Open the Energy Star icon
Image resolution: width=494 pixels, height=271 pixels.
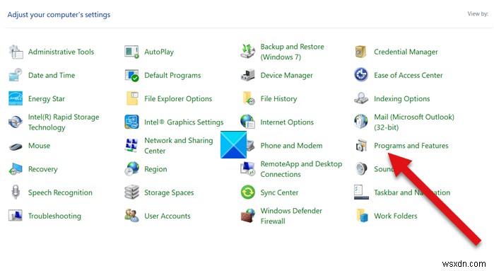(x=16, y=98)
